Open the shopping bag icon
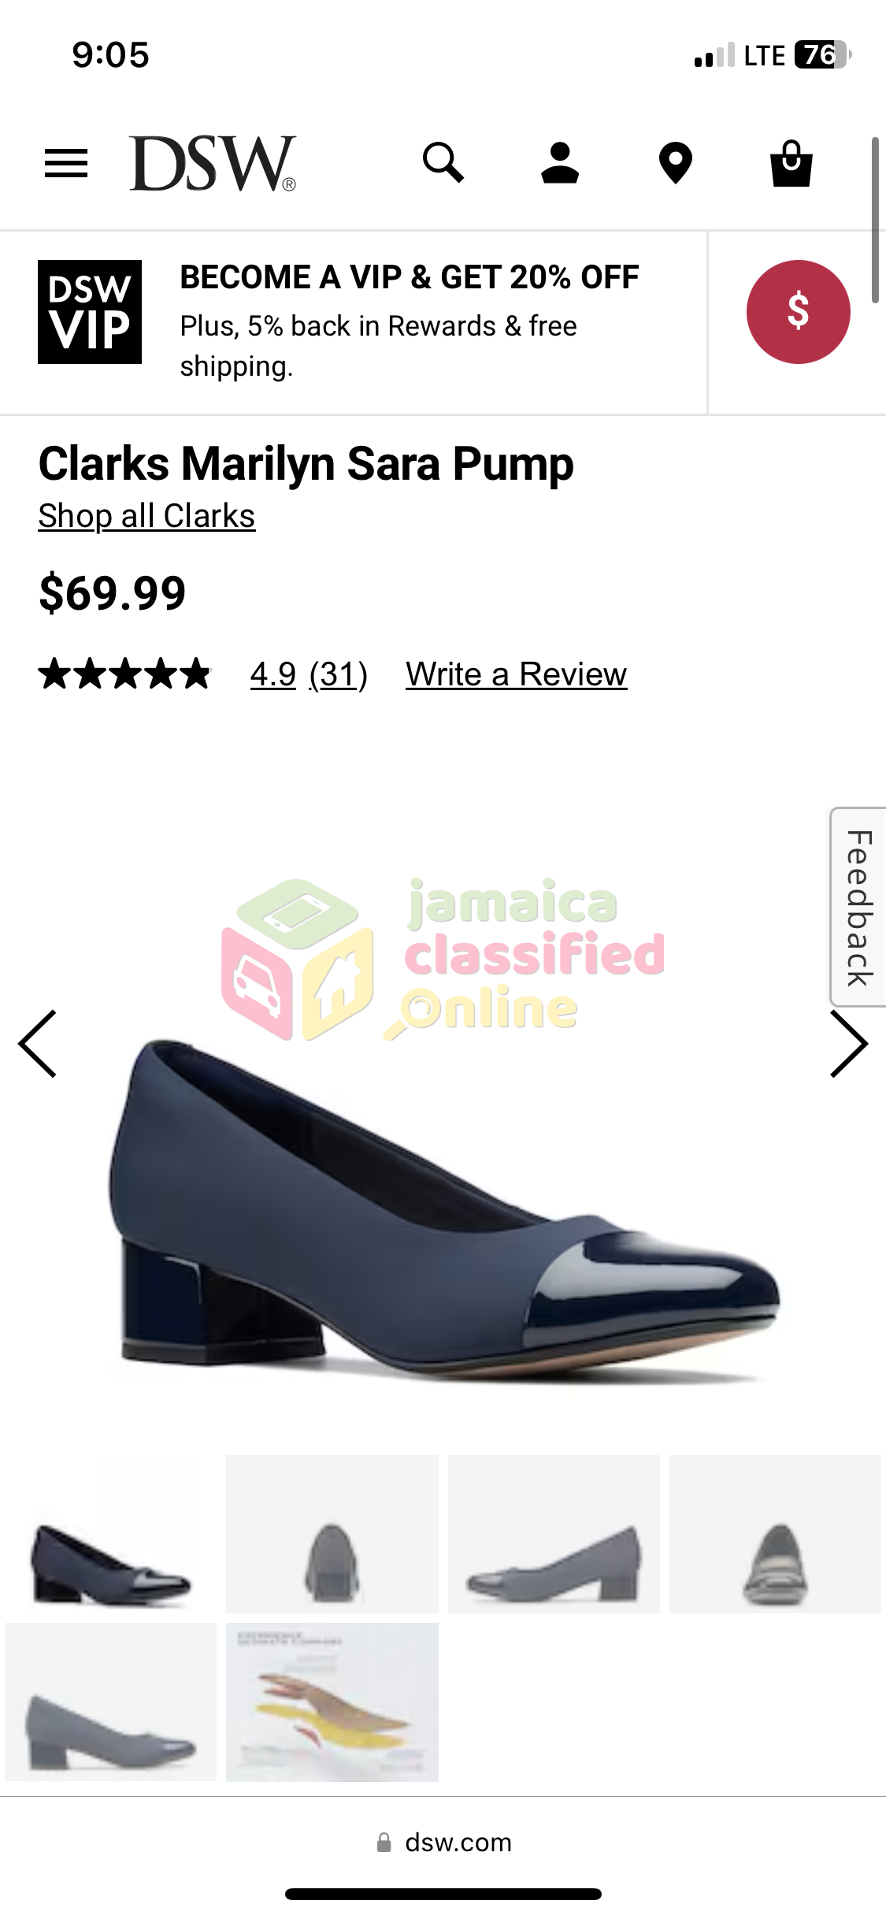 coord(791,163)
